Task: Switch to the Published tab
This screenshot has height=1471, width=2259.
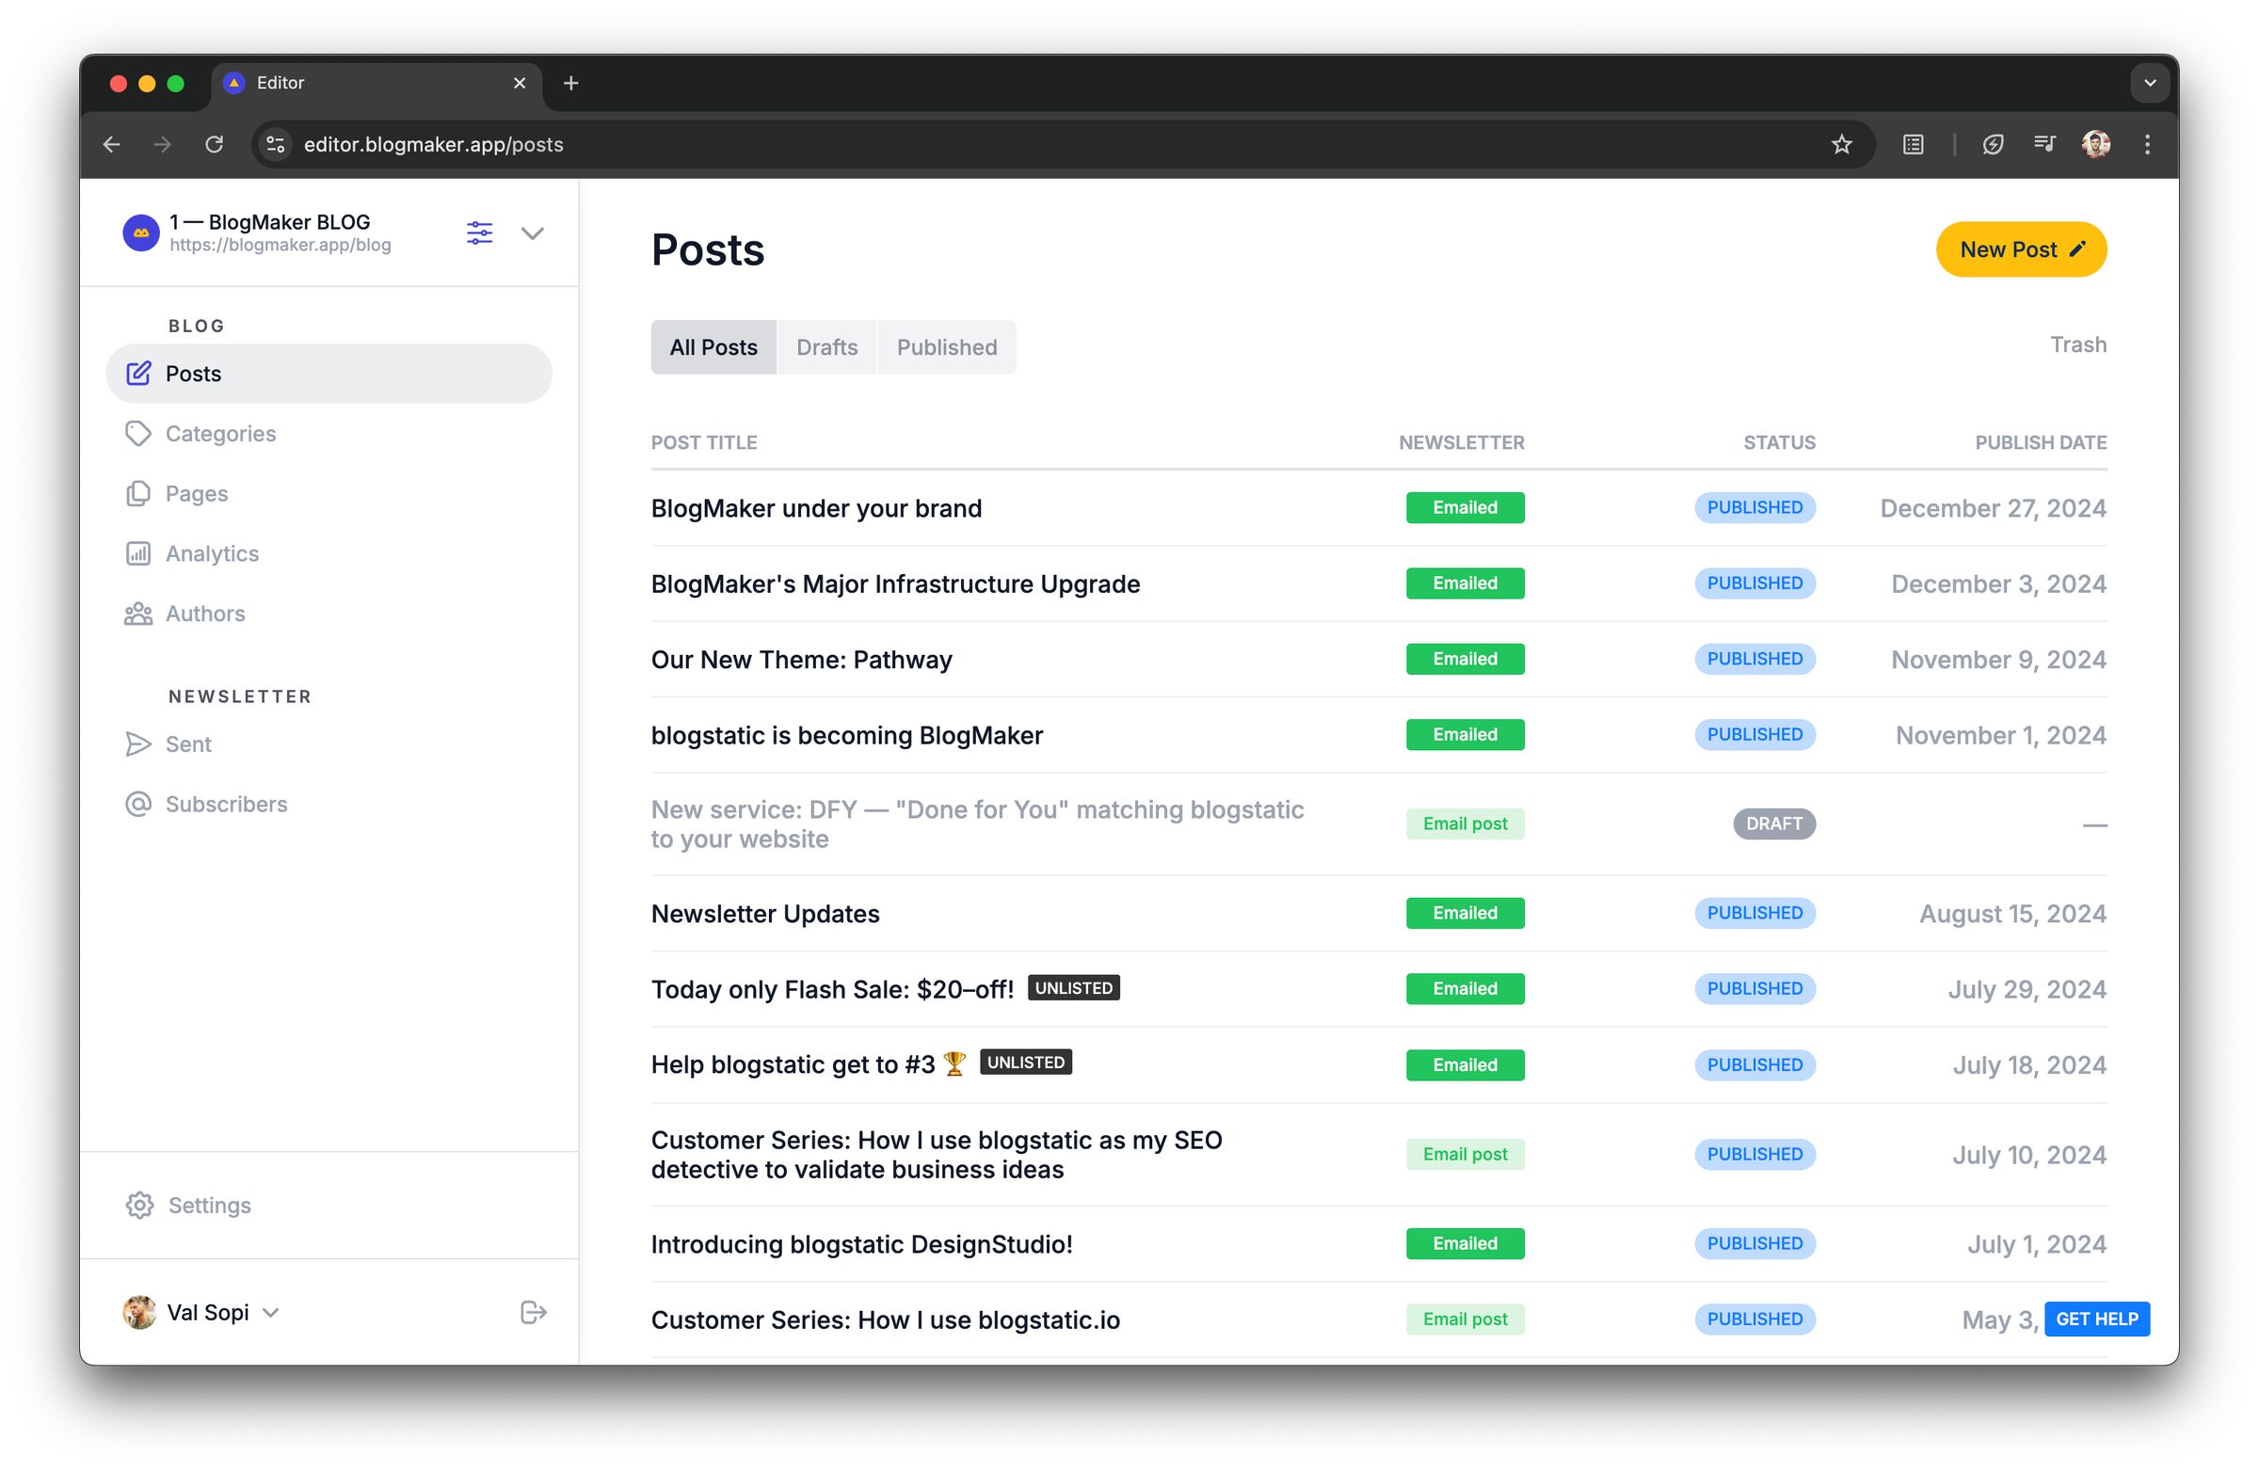Action: (x=946, y=346)
